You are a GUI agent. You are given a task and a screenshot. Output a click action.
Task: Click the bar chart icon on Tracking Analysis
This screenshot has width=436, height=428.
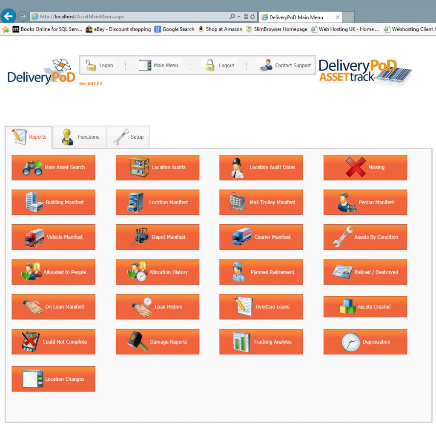pyautogui.click(x=241, y=342)
